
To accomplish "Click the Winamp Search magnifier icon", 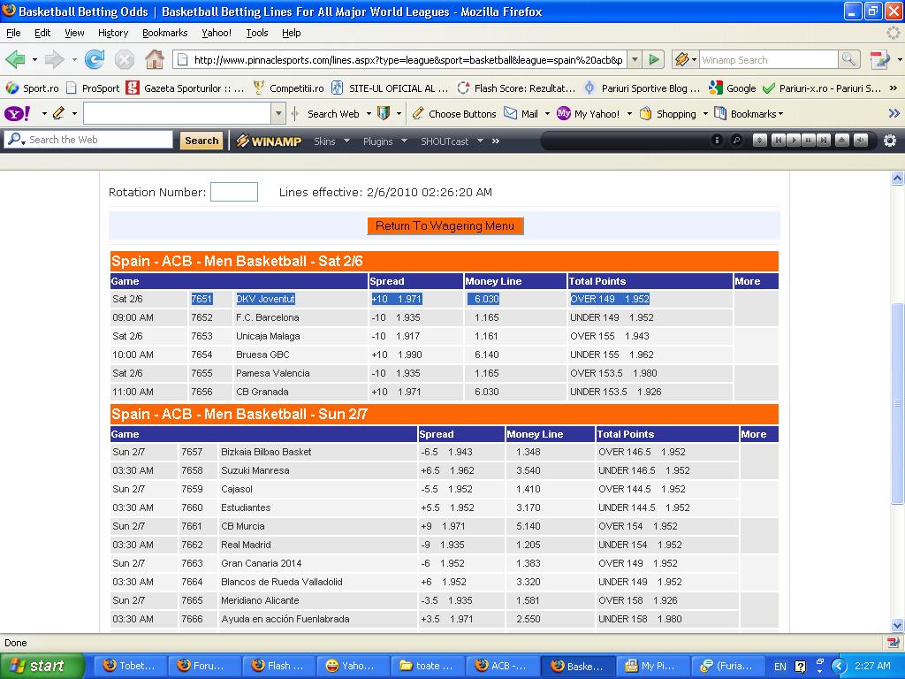I will 848,59.
